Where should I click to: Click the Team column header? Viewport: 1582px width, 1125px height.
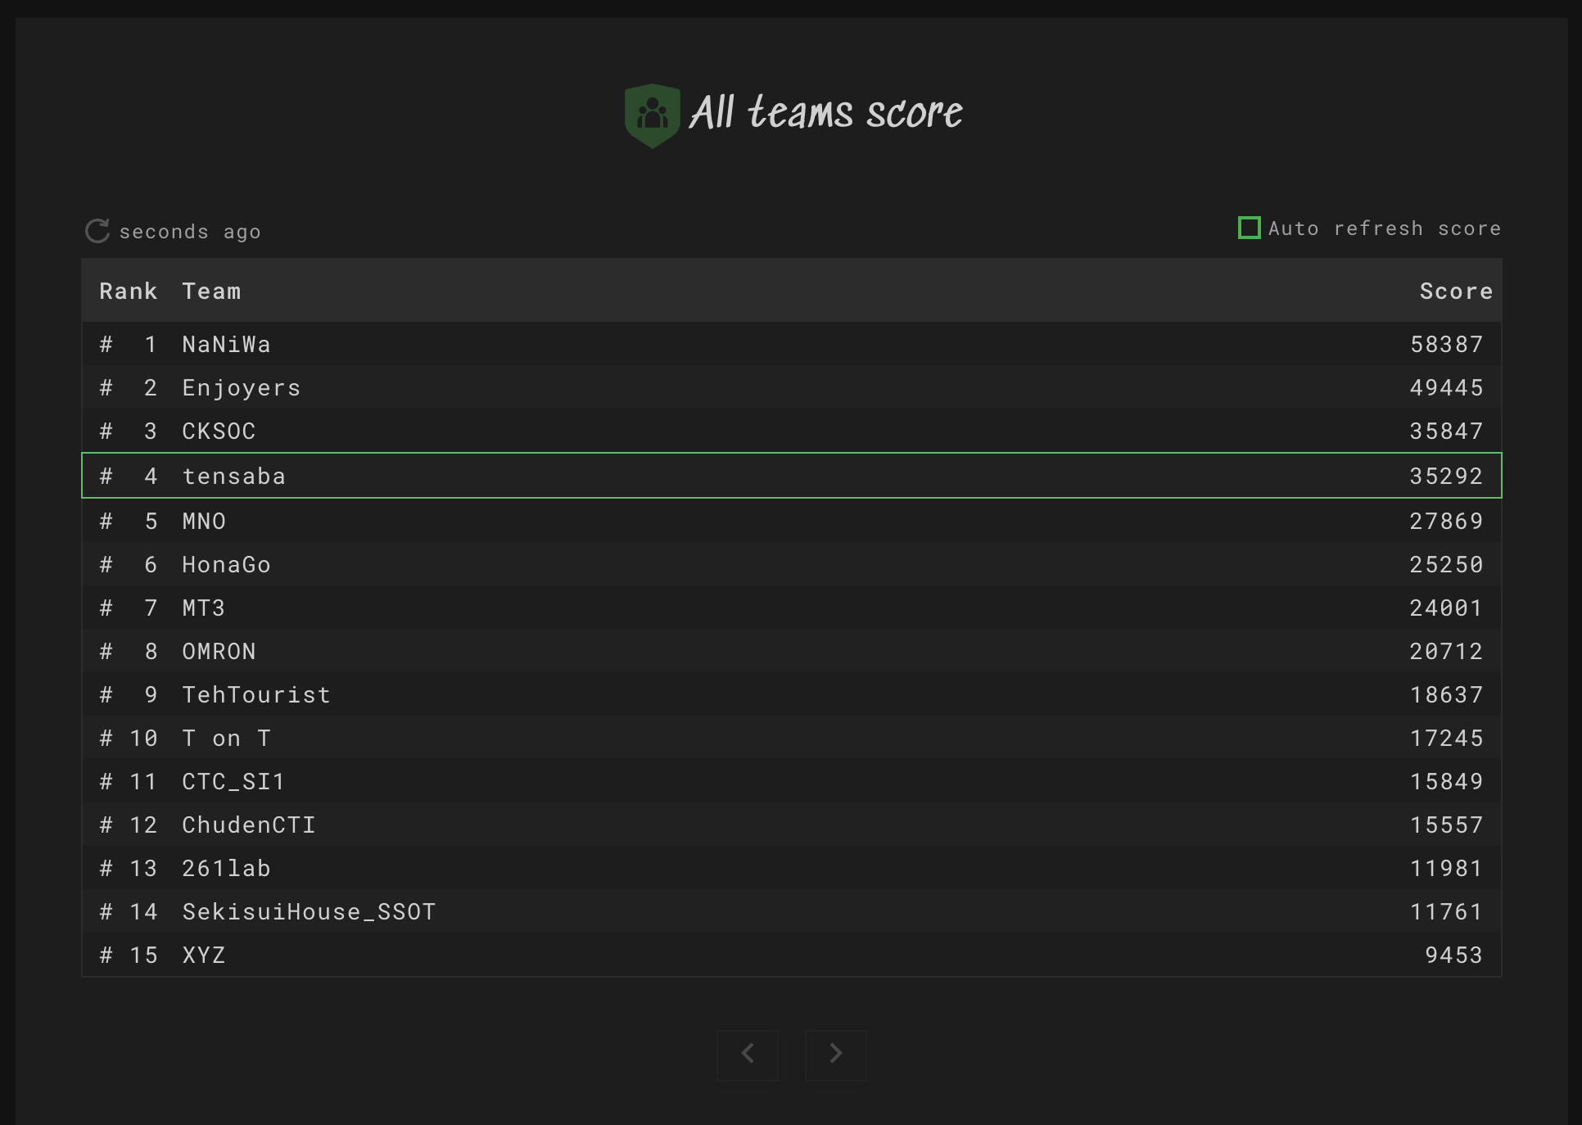point(211,291)
